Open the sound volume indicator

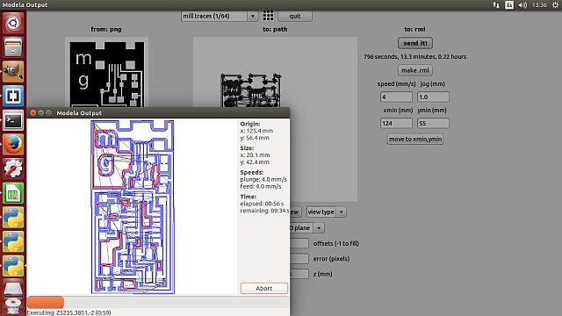(522, 5)
